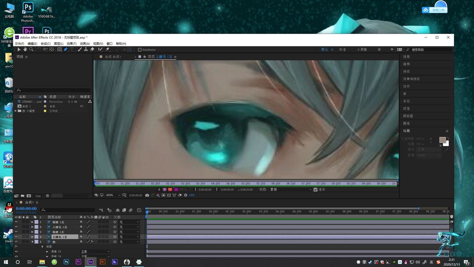474x267 pixels.
Task: Open Premiere Pro from the Windows taskbar
Action: click(x=78, y=262)
